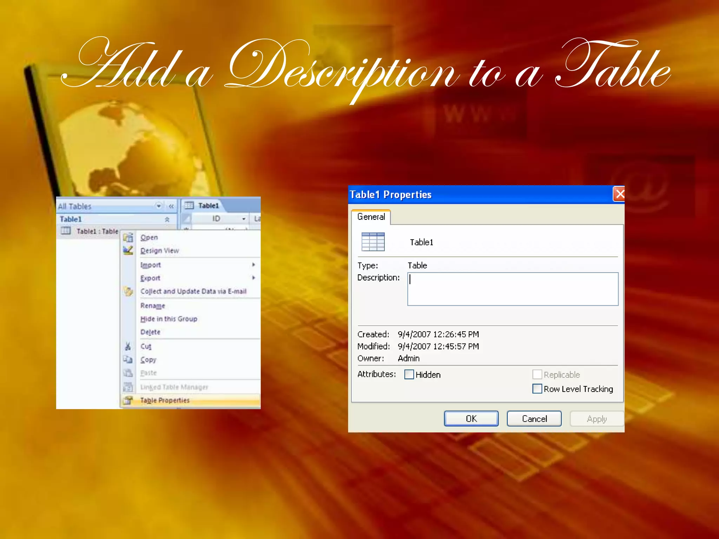
Task: Open the ID column dropdown arrow
Action: click(x=244, y=219)
